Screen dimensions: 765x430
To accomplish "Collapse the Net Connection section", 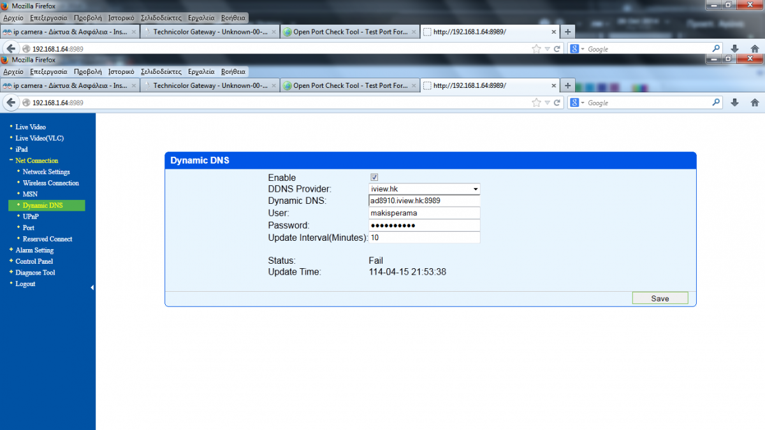I will (x=36, y=161).
